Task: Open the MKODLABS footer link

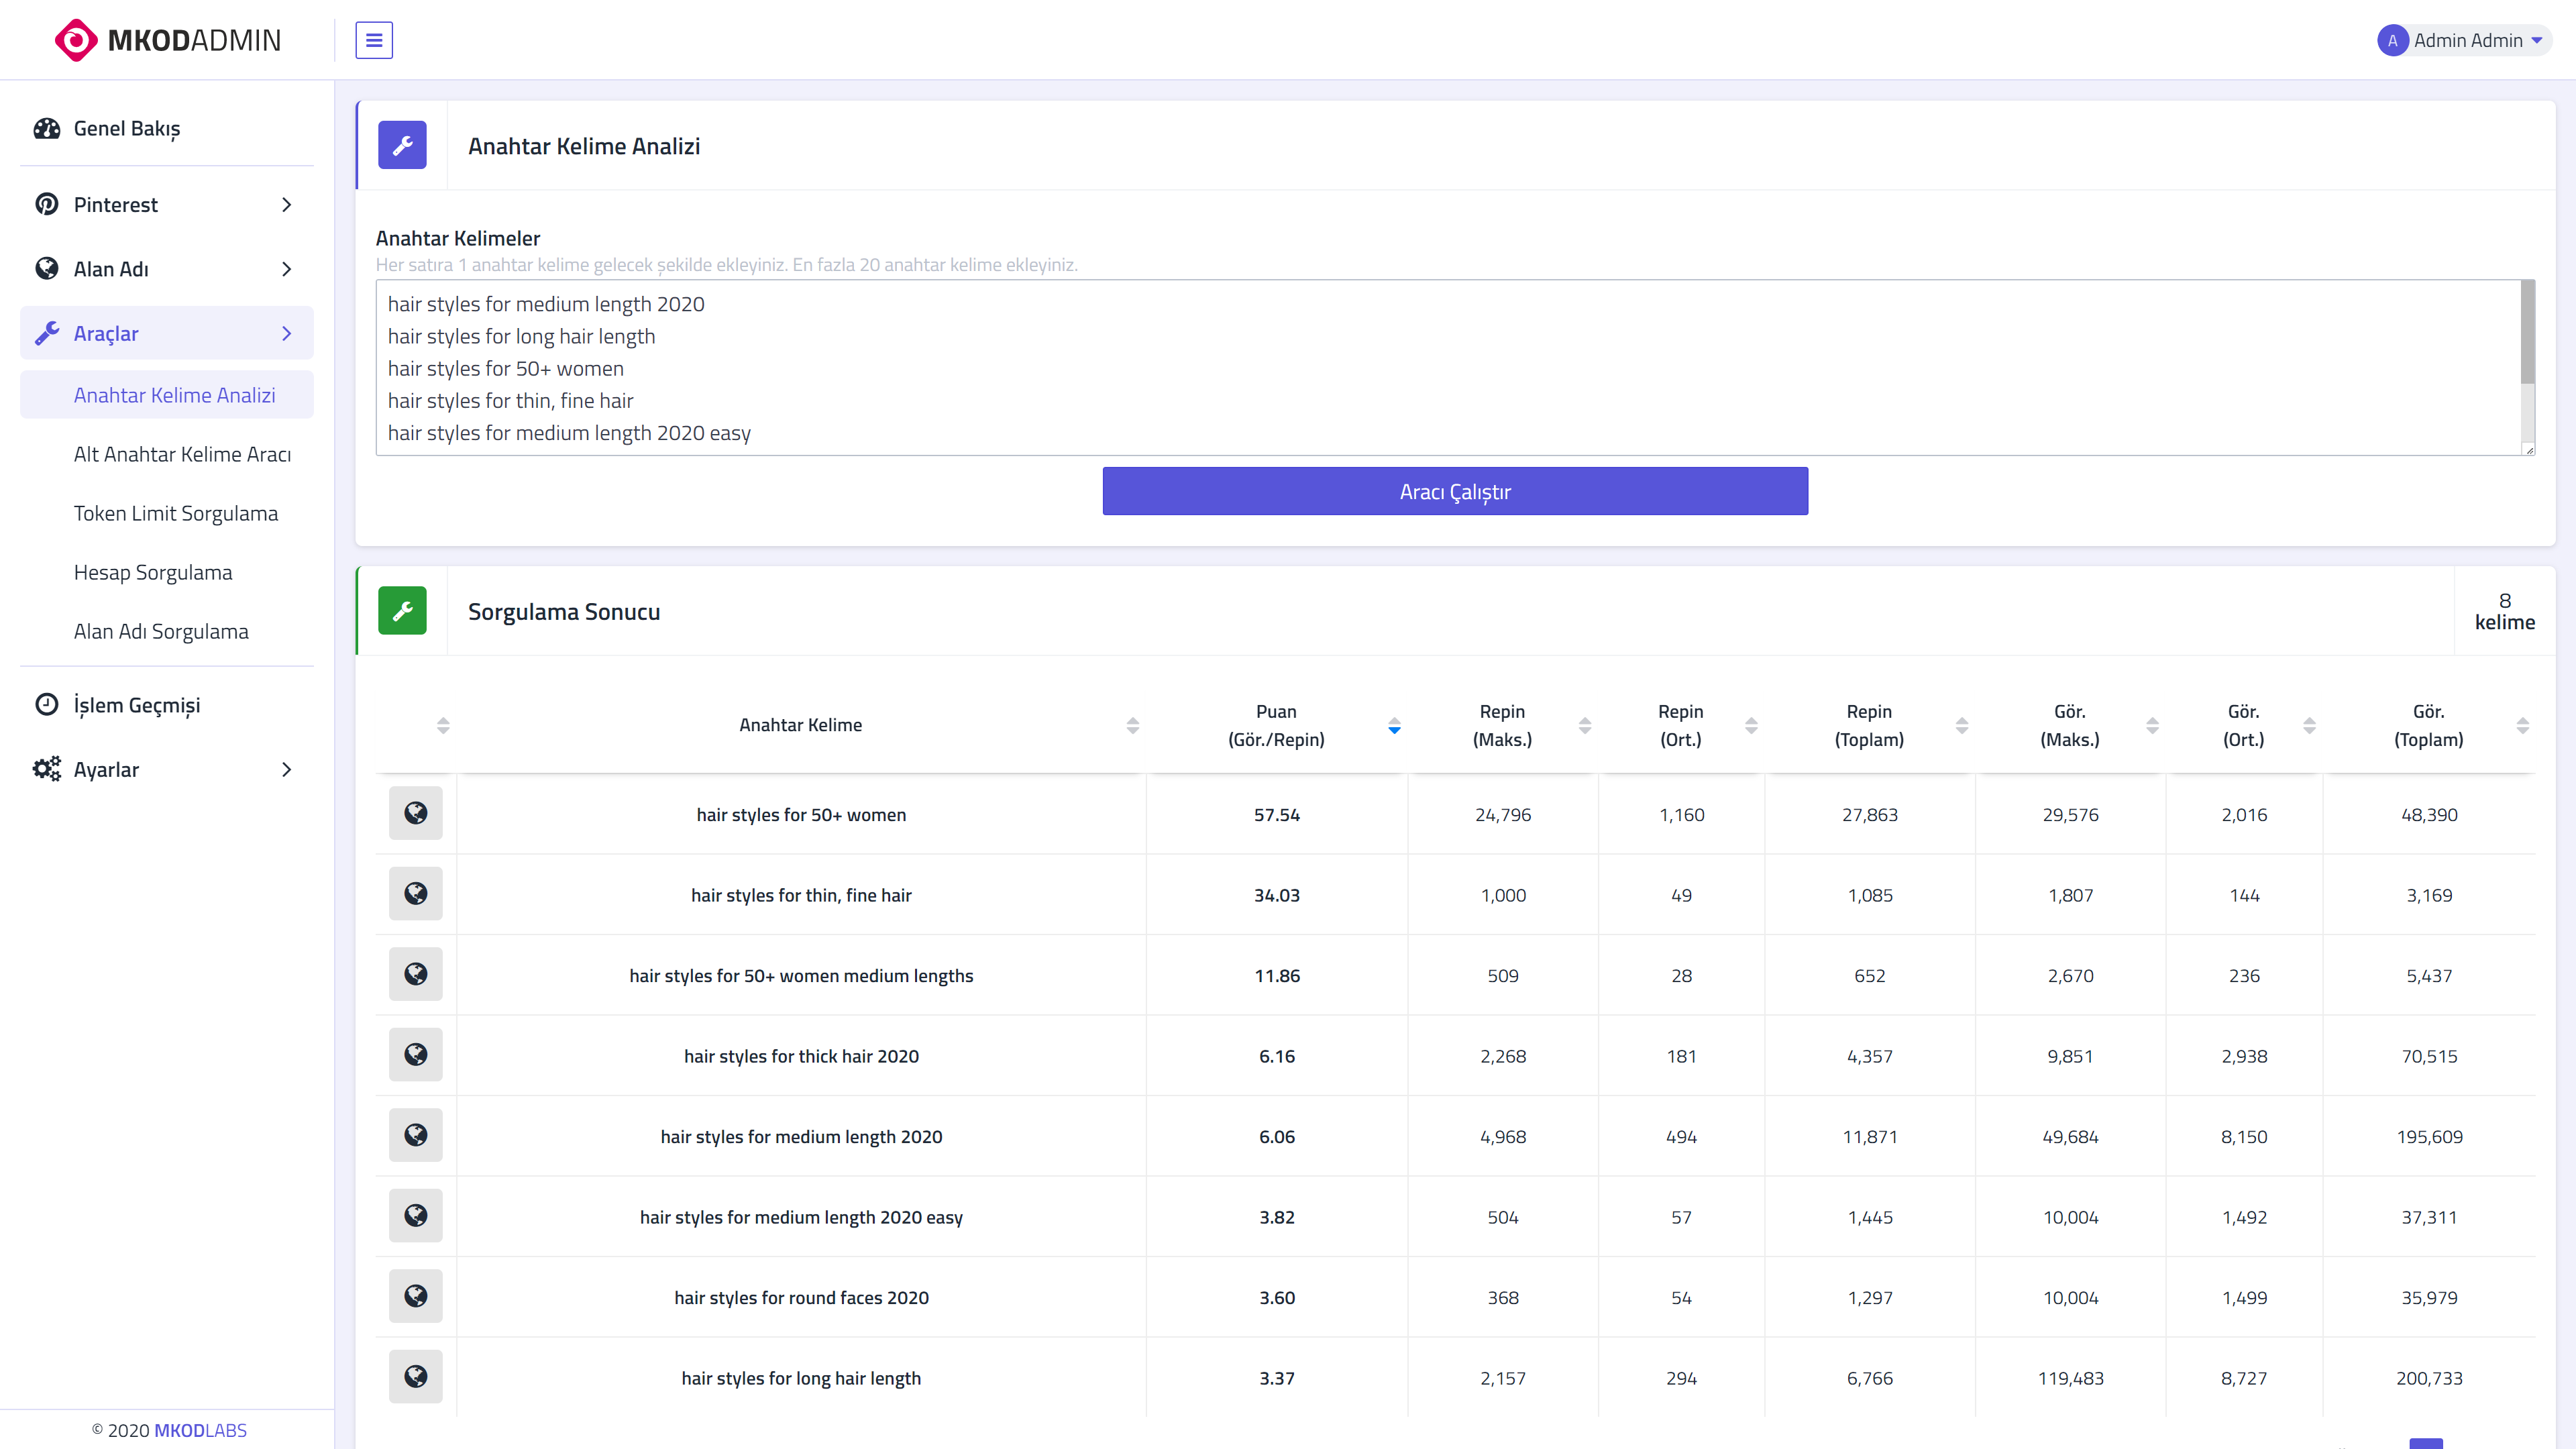Action: [200, 1430]
